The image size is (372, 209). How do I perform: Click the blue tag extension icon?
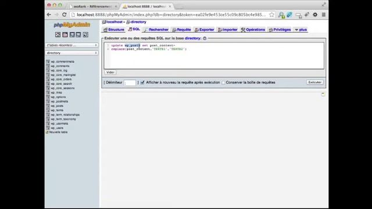point(289,15)
